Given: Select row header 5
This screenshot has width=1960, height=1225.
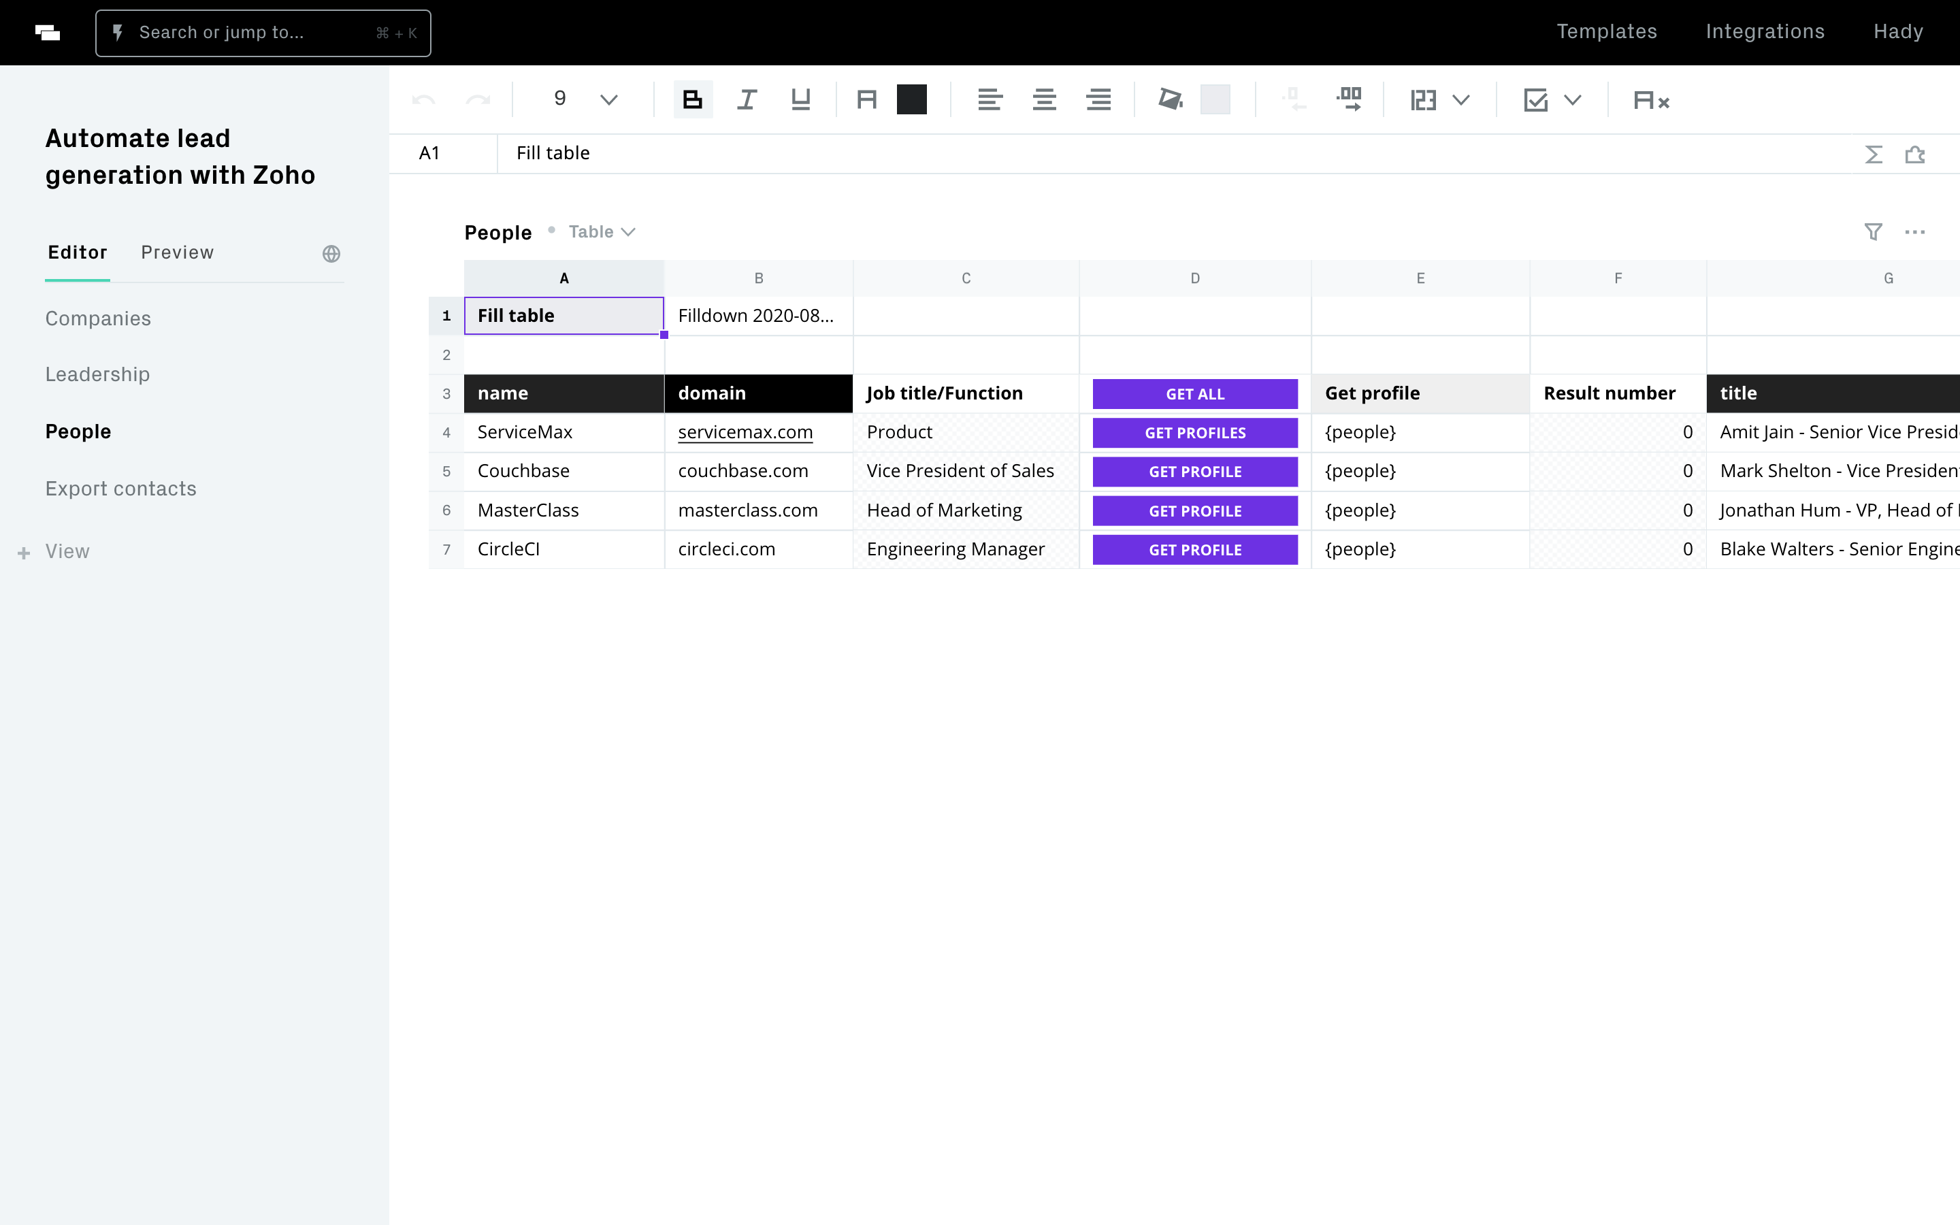Looking at the screenshot, I should pos(446,472).
